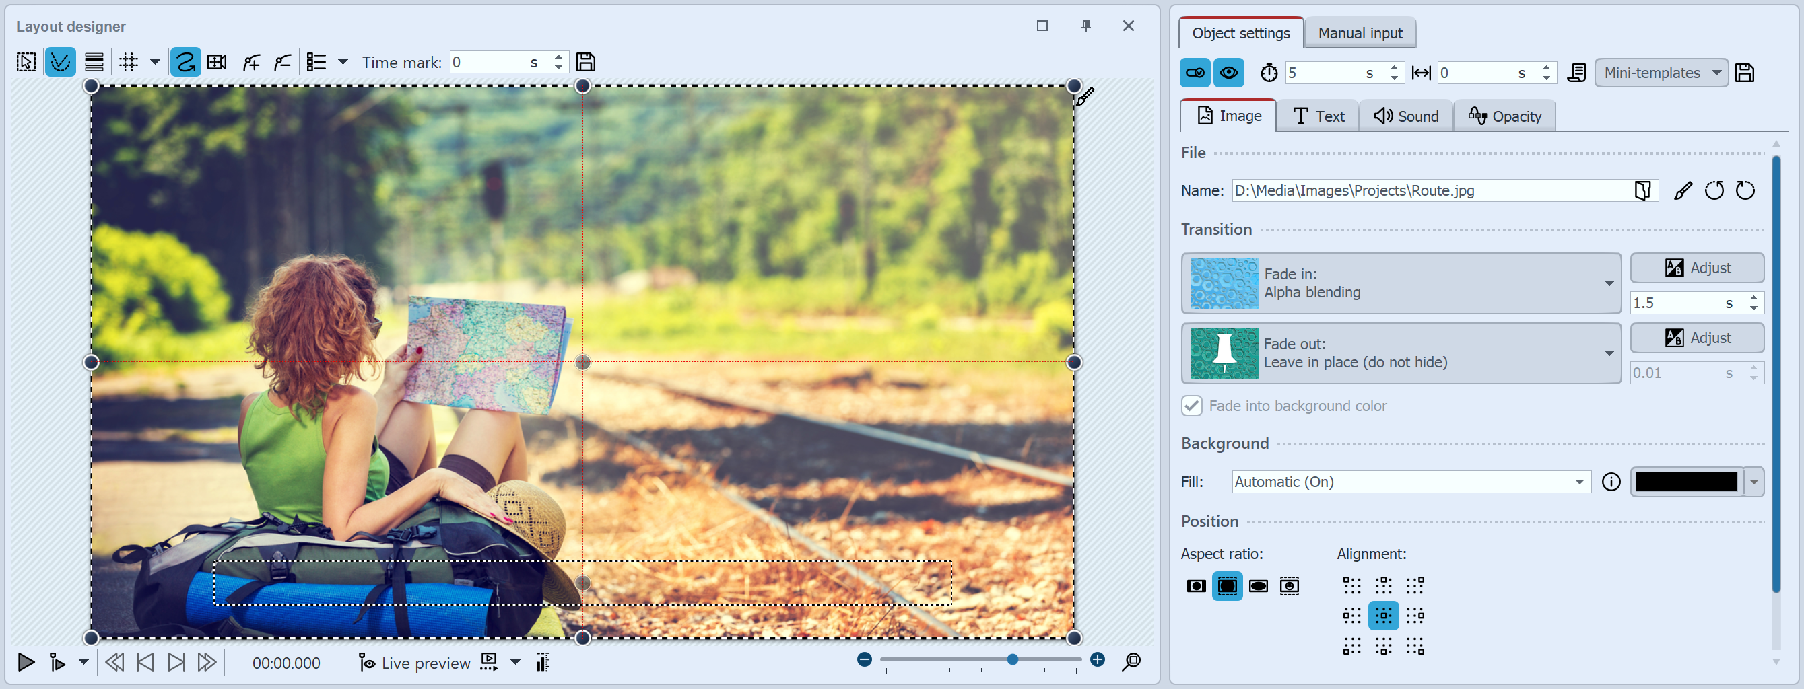
Task: Open the Manual input tab
Action: tap(1359, 32)
